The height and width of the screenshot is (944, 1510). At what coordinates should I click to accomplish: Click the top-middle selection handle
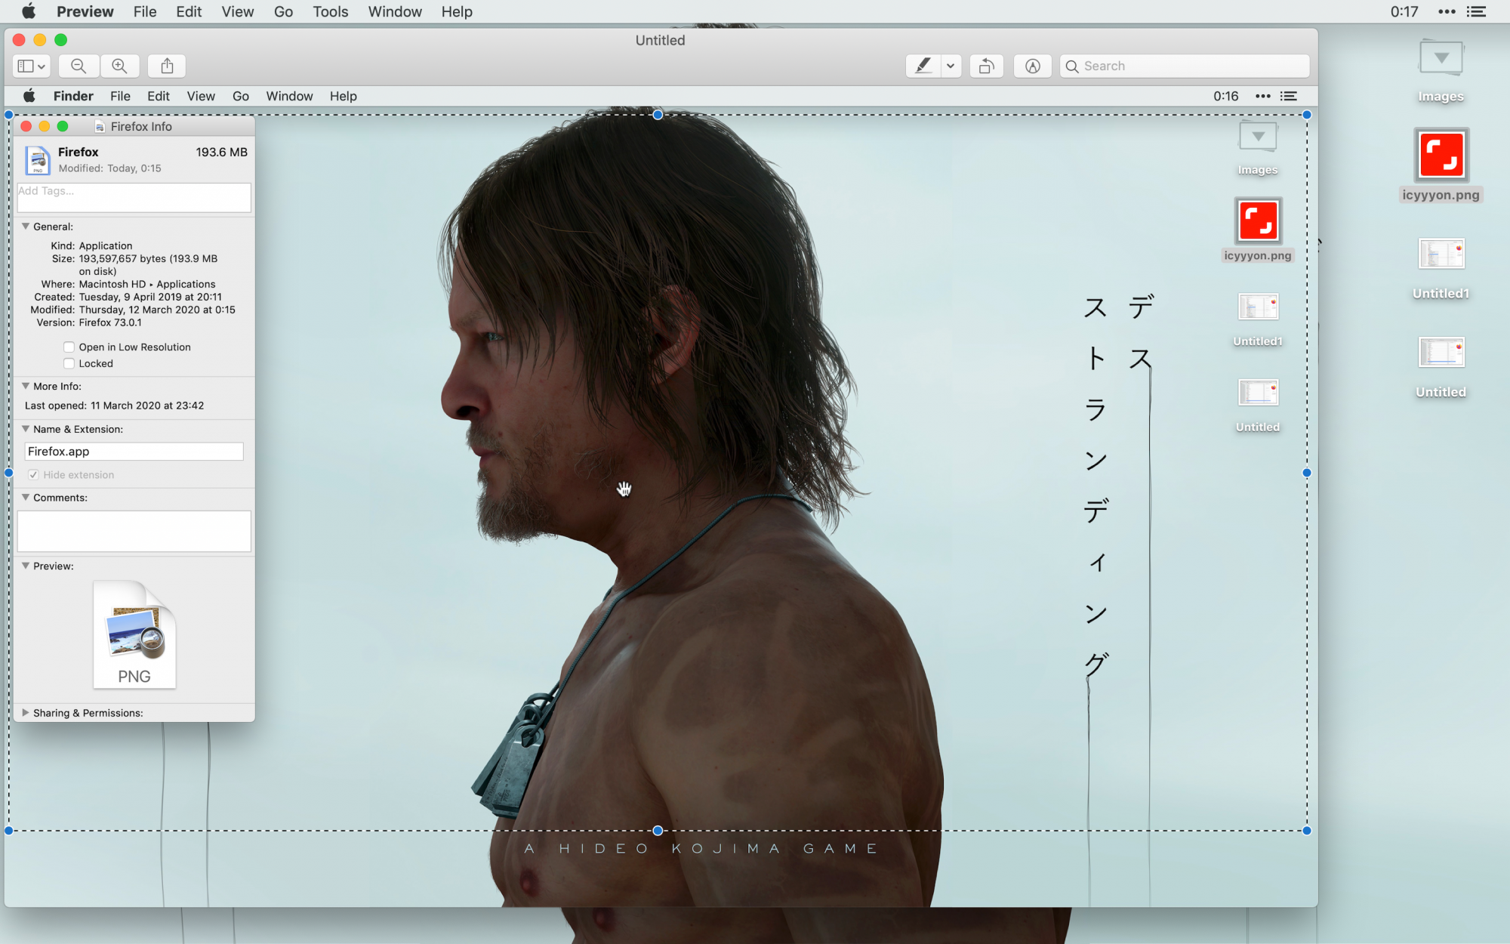click(x=658, y=115)
